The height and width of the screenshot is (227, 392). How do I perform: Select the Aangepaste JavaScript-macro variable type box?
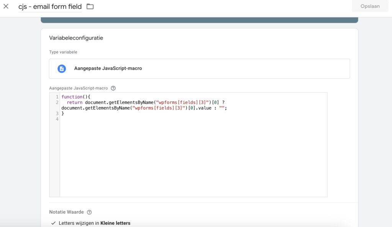click(199, 69)
